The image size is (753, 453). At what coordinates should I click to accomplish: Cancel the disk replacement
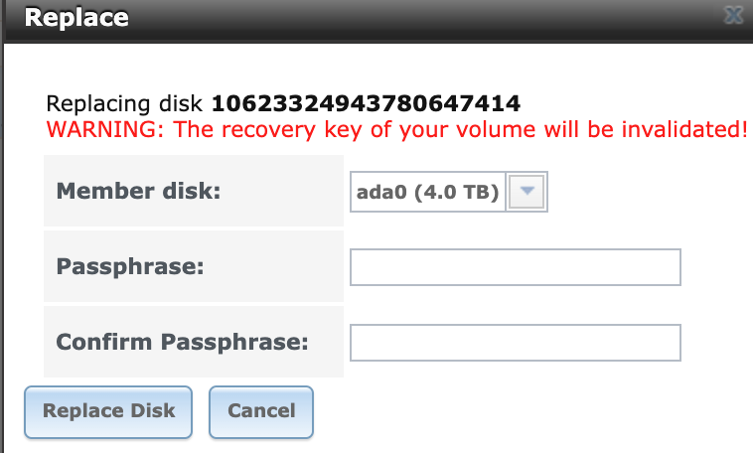tap(261, 412)
